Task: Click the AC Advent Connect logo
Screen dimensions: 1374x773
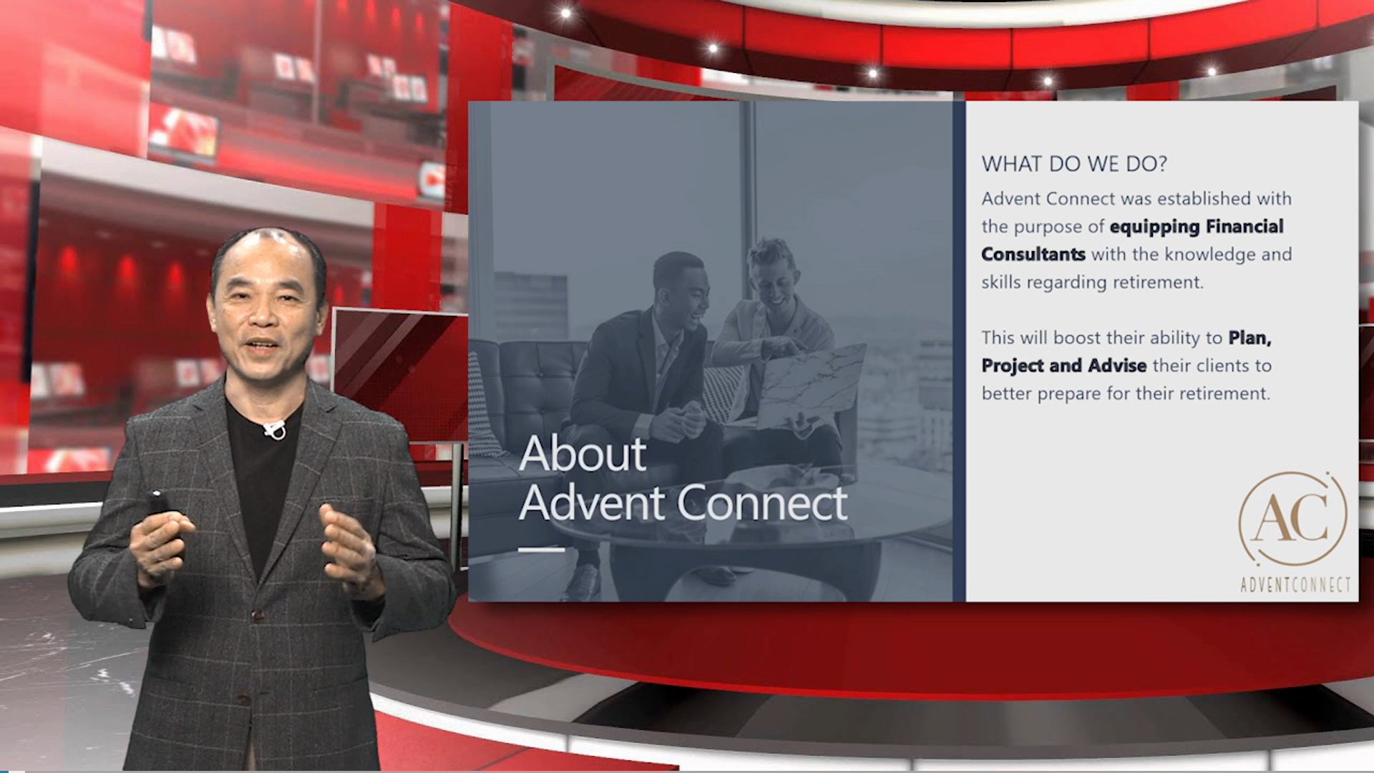Action: [x=1292, y=517]
